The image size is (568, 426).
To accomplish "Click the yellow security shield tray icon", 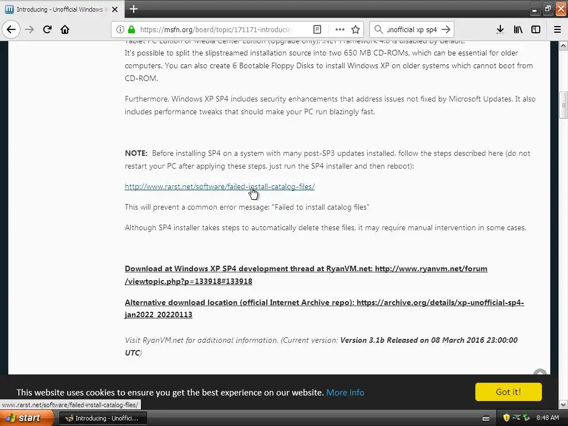I will 506,418.
